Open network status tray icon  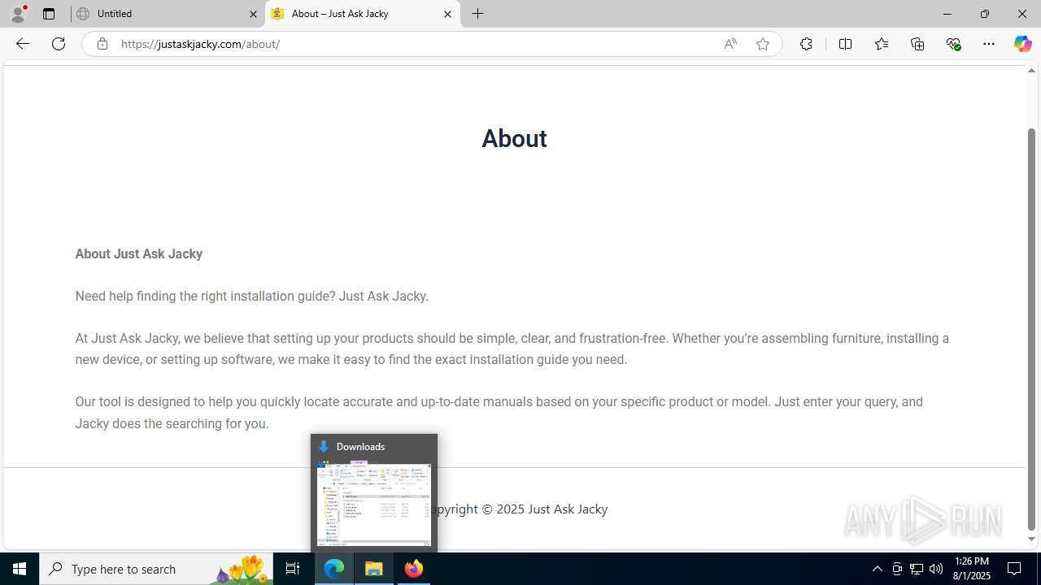[x=917, y=569]
